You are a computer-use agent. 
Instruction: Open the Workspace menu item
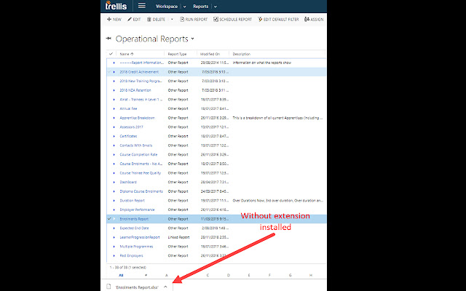[167, 7]
